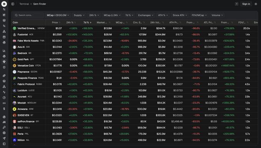Open the saffron.finance coin row
Image resolution: width=261 pixels, height=148 pixels.
[134, 122]
